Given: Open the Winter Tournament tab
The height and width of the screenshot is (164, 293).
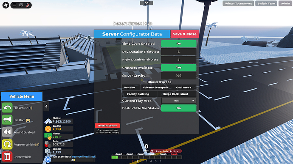Looking at the screenshot, I should pyautogui.click(x=238, y=3).
